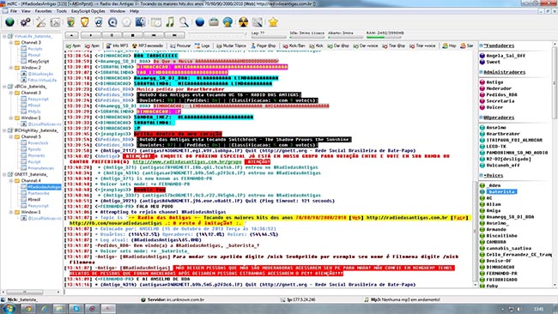Open the Tools menu
Viewport: 558px width, 314px height.
pyautogui.click(x=62, y=11)
